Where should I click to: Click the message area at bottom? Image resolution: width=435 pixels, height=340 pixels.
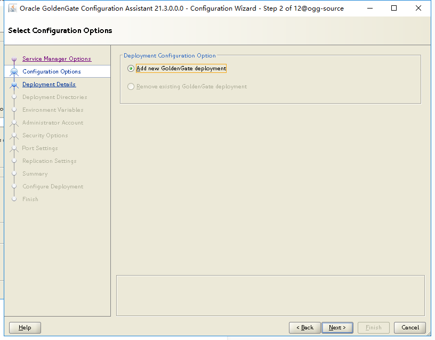(270, 295)
